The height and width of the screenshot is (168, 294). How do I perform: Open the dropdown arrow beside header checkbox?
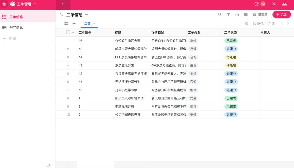coord(73,32)
